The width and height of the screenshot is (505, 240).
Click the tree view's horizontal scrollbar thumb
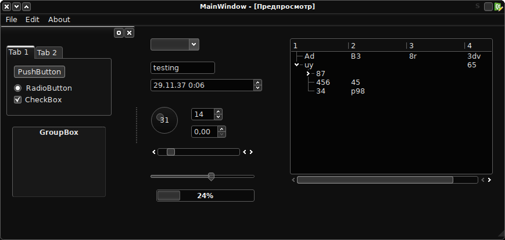(375, 180)
